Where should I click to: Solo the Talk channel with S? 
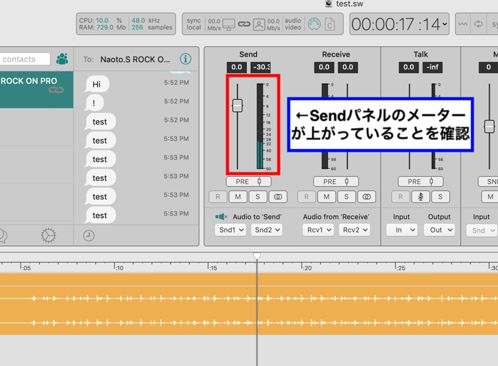pyautogui.click(x=440, y=197)
